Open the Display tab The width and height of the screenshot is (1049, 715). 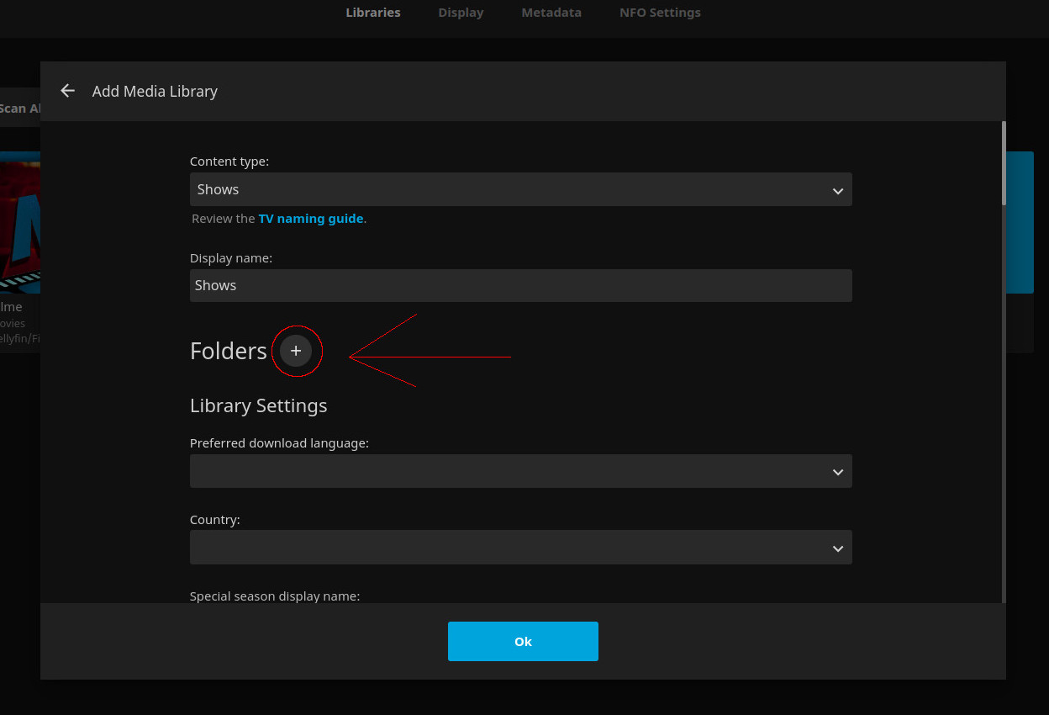(x=461, y=13)
